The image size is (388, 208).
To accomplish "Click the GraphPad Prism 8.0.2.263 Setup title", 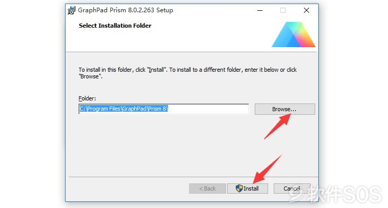I will pyautogui.click(x=126, y=10).
